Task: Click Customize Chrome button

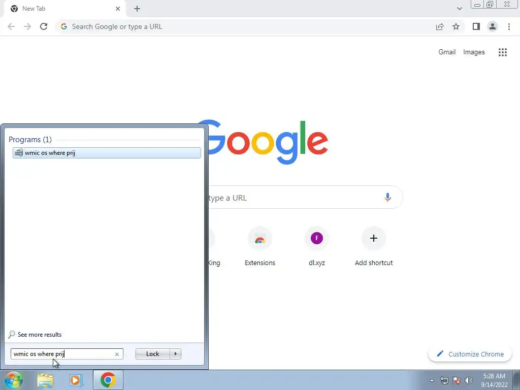Action: (x=470, y=354)
